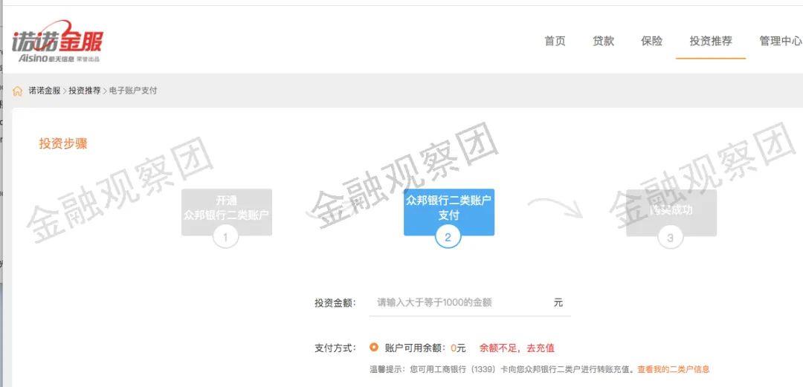This screenshot has height=387, width=803.
Task: Select step 3 circle number icon
Action: pyautogui.click(x=671, y=237)
